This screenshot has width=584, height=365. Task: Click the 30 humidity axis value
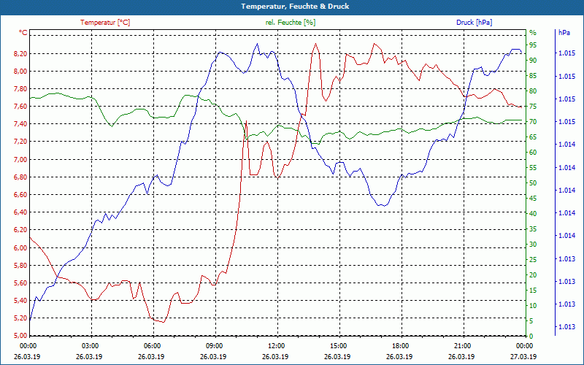[533, 245]
